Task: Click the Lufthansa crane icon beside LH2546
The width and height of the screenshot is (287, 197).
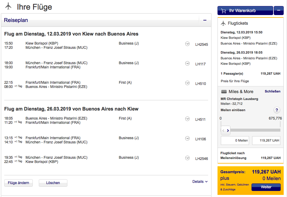Action: pyautogui.click(x=187, y=158)
